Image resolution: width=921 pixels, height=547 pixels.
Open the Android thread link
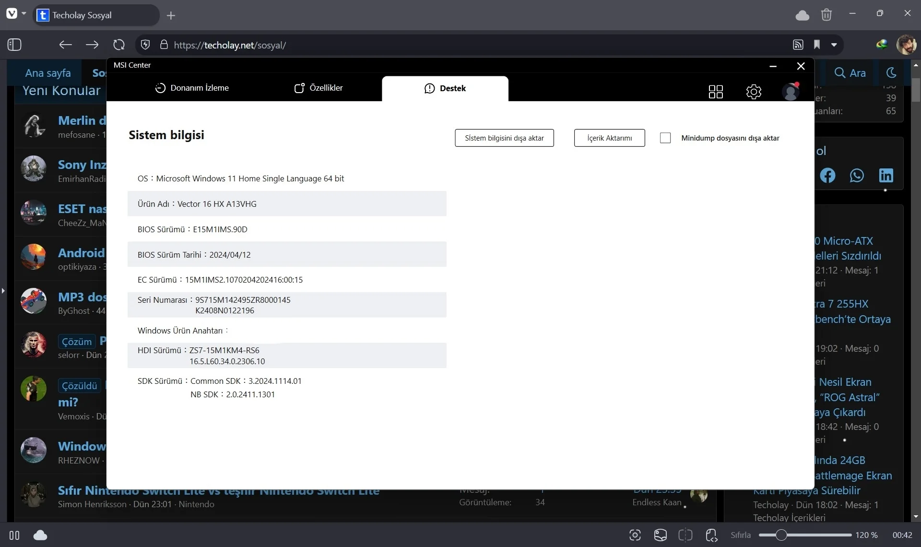tap(81, 253)
